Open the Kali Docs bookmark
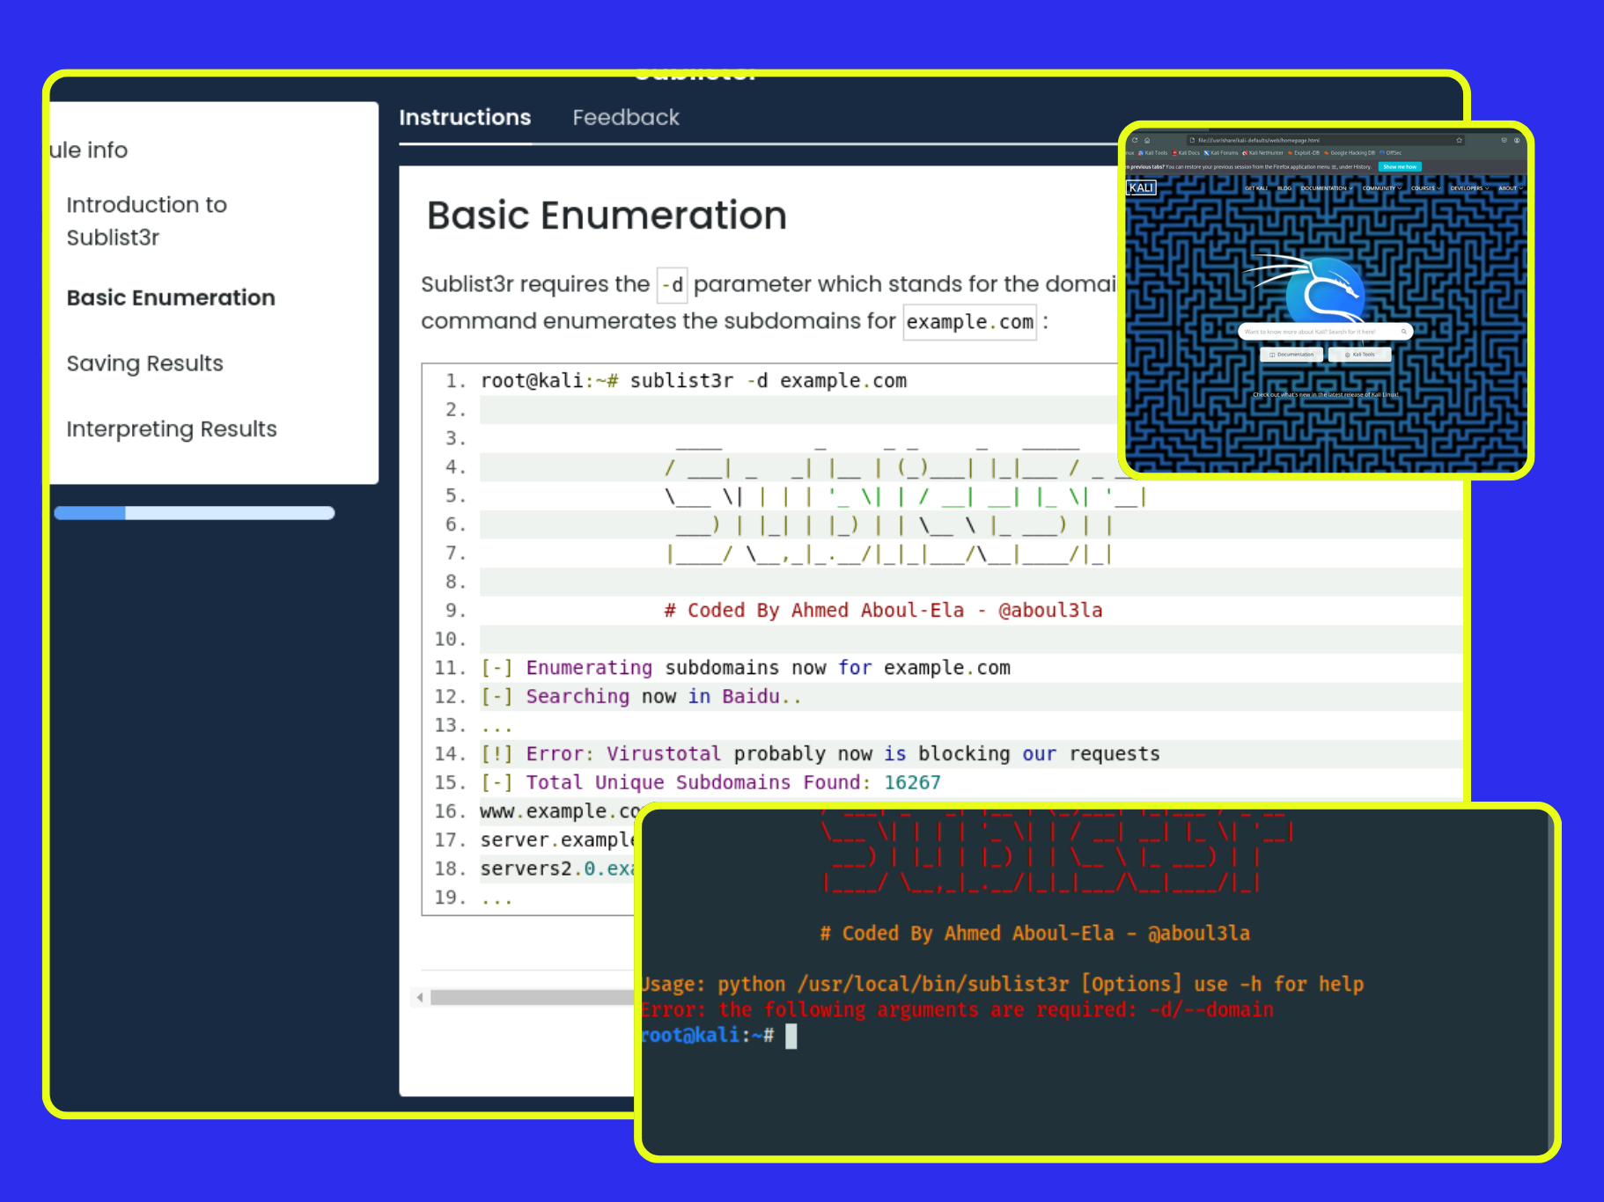 point(1186,153)
